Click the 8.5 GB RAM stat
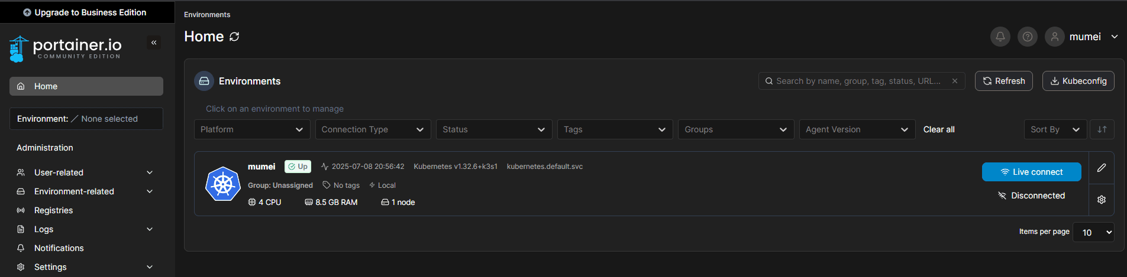The height and width of the screenshot is (277, 1127). click(x=331, y=202)
